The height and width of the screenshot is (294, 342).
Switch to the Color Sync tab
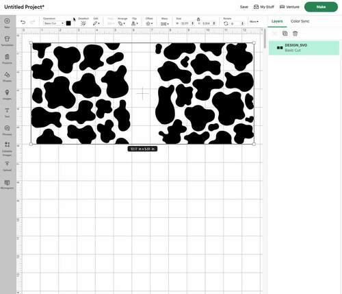click(300, 21)
